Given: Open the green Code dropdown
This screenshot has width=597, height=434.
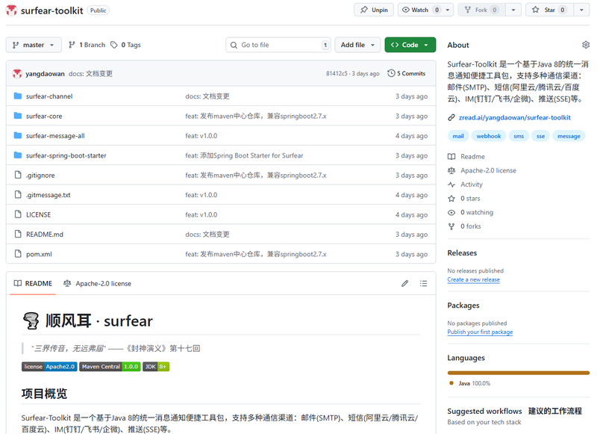Looking at the screenshot, I should pos(410,45).
